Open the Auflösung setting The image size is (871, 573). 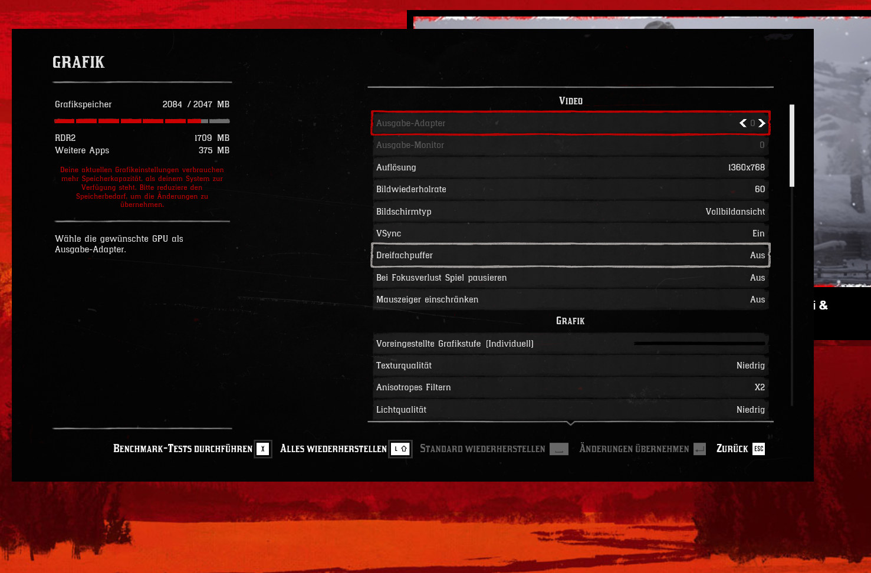(x=570, y=167)
